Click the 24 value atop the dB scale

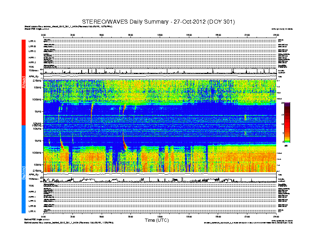point(283,103)
